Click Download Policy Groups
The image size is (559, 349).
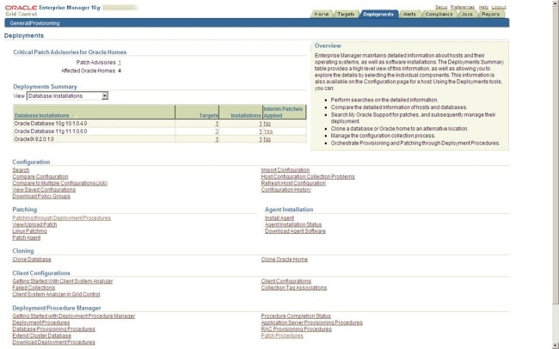point(41,196)
